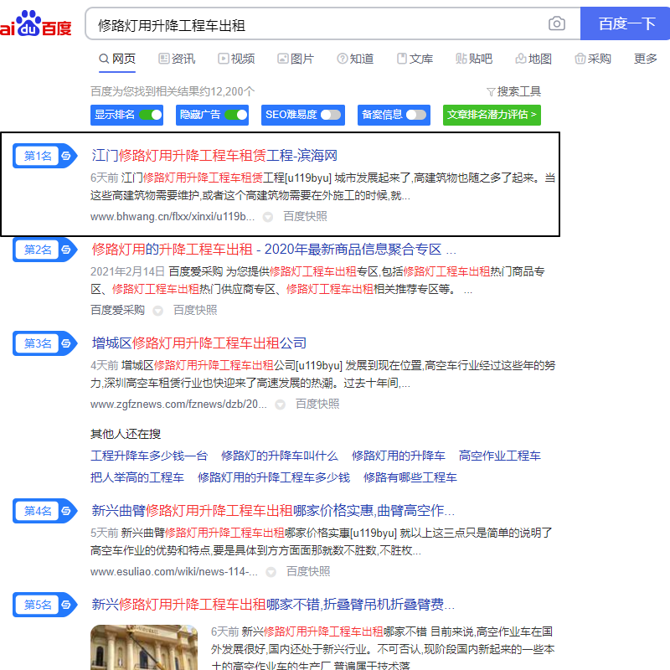This screenshot has height=670, width=670.
Task: Search related query 工程升降车多少钱一台
Action: point(149,456)
